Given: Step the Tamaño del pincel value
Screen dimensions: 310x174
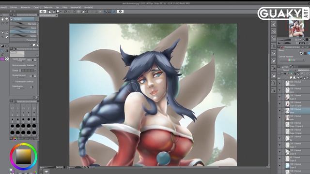Looking at the screenshot, I should 32,60.
